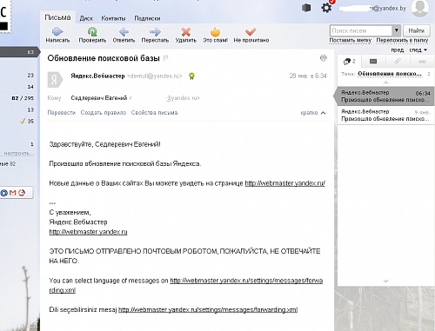Click the Переслать forward arrow icon
The height and width of the screenshot is (331, 435).
point(155,31)
